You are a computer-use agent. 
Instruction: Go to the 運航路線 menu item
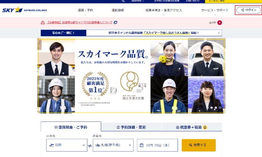point(118,10)
